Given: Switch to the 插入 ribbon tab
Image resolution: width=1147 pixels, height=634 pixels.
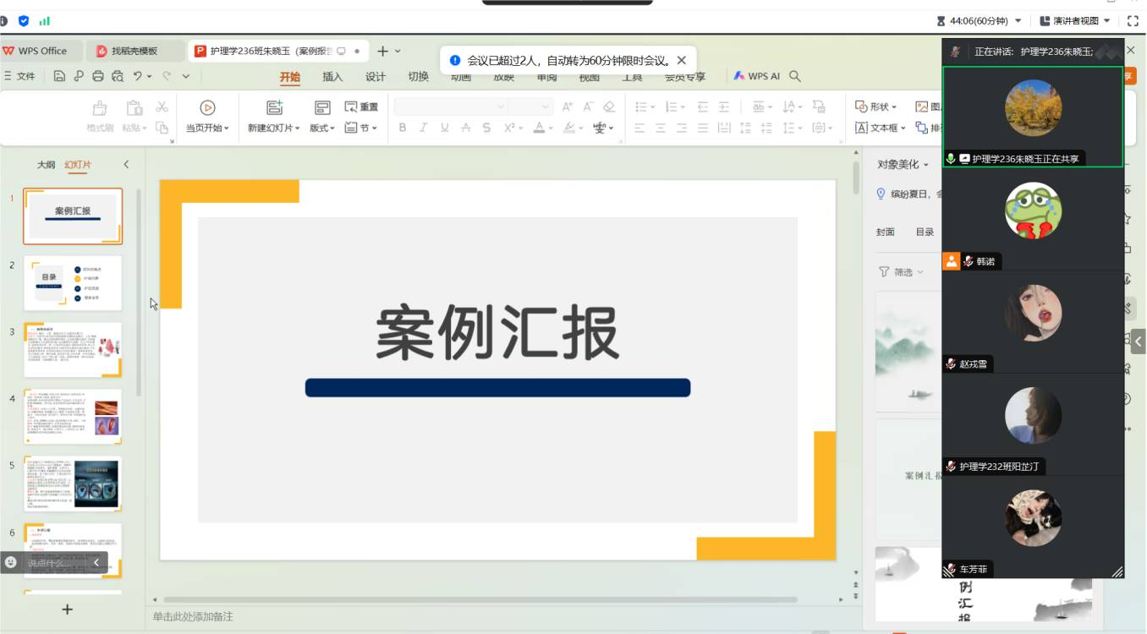Looking at the screenshot, I should (332, 77).
